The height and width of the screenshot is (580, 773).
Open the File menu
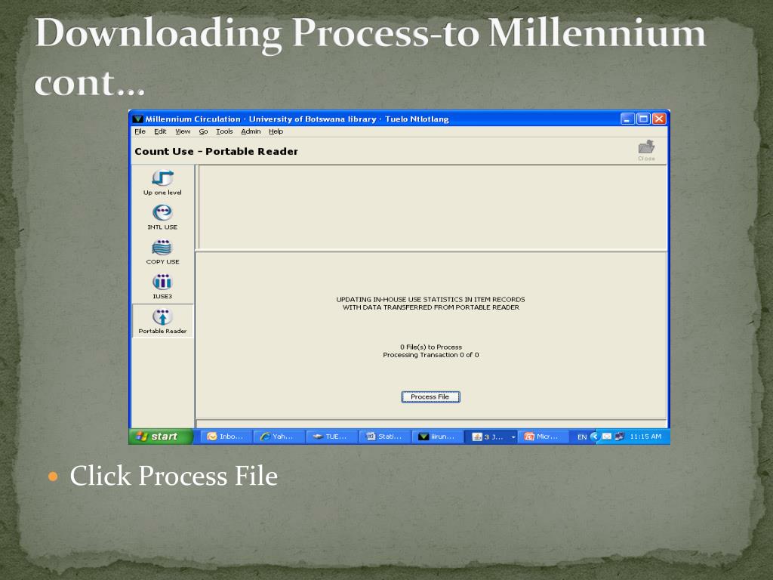coord(140,131)
